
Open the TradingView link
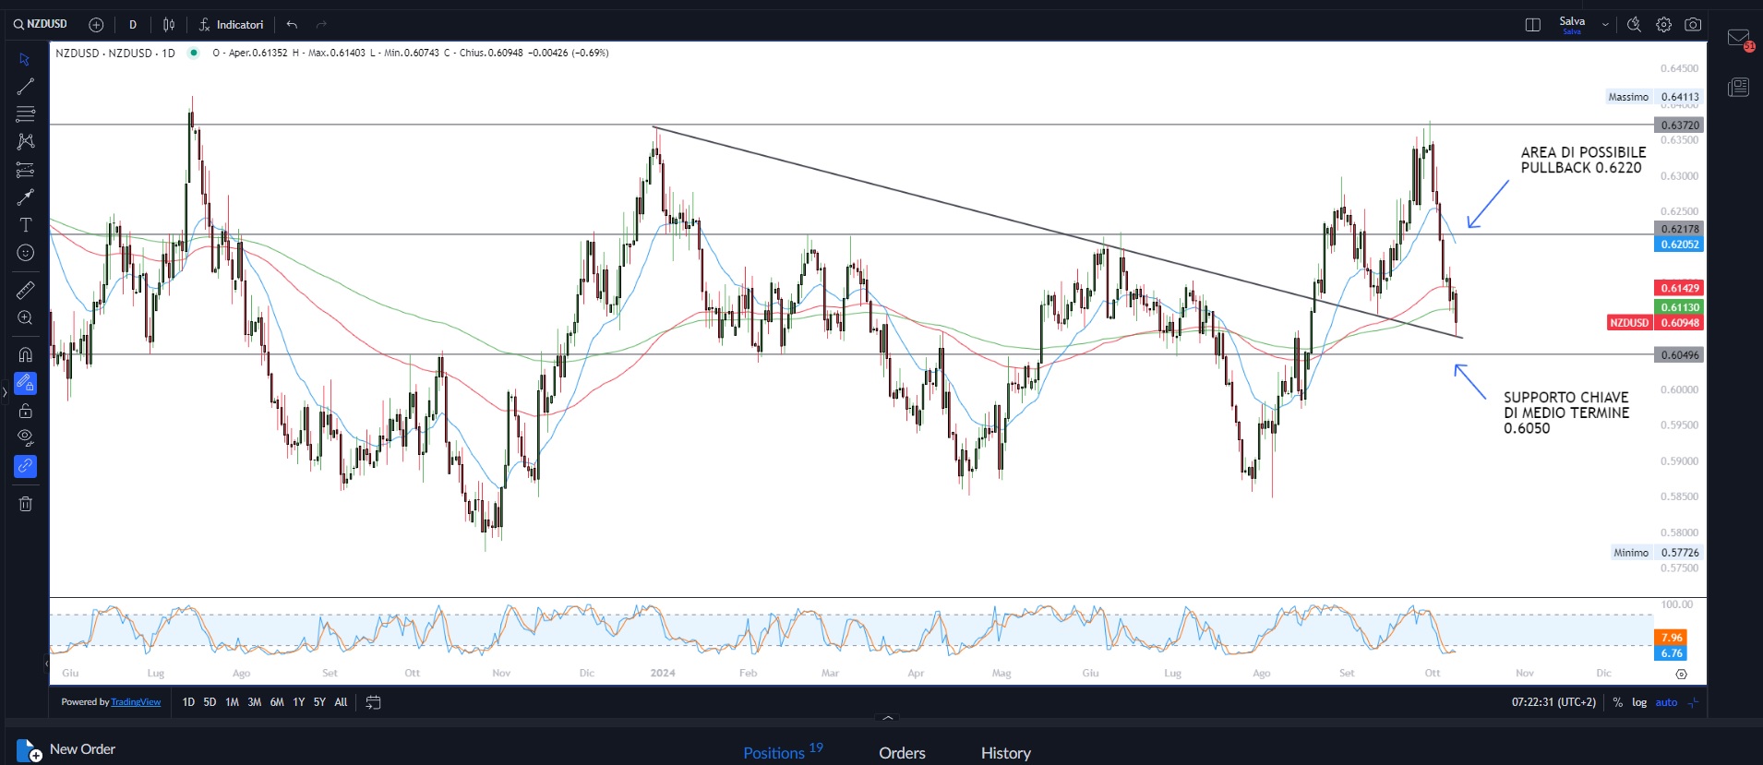coord(136,702)
